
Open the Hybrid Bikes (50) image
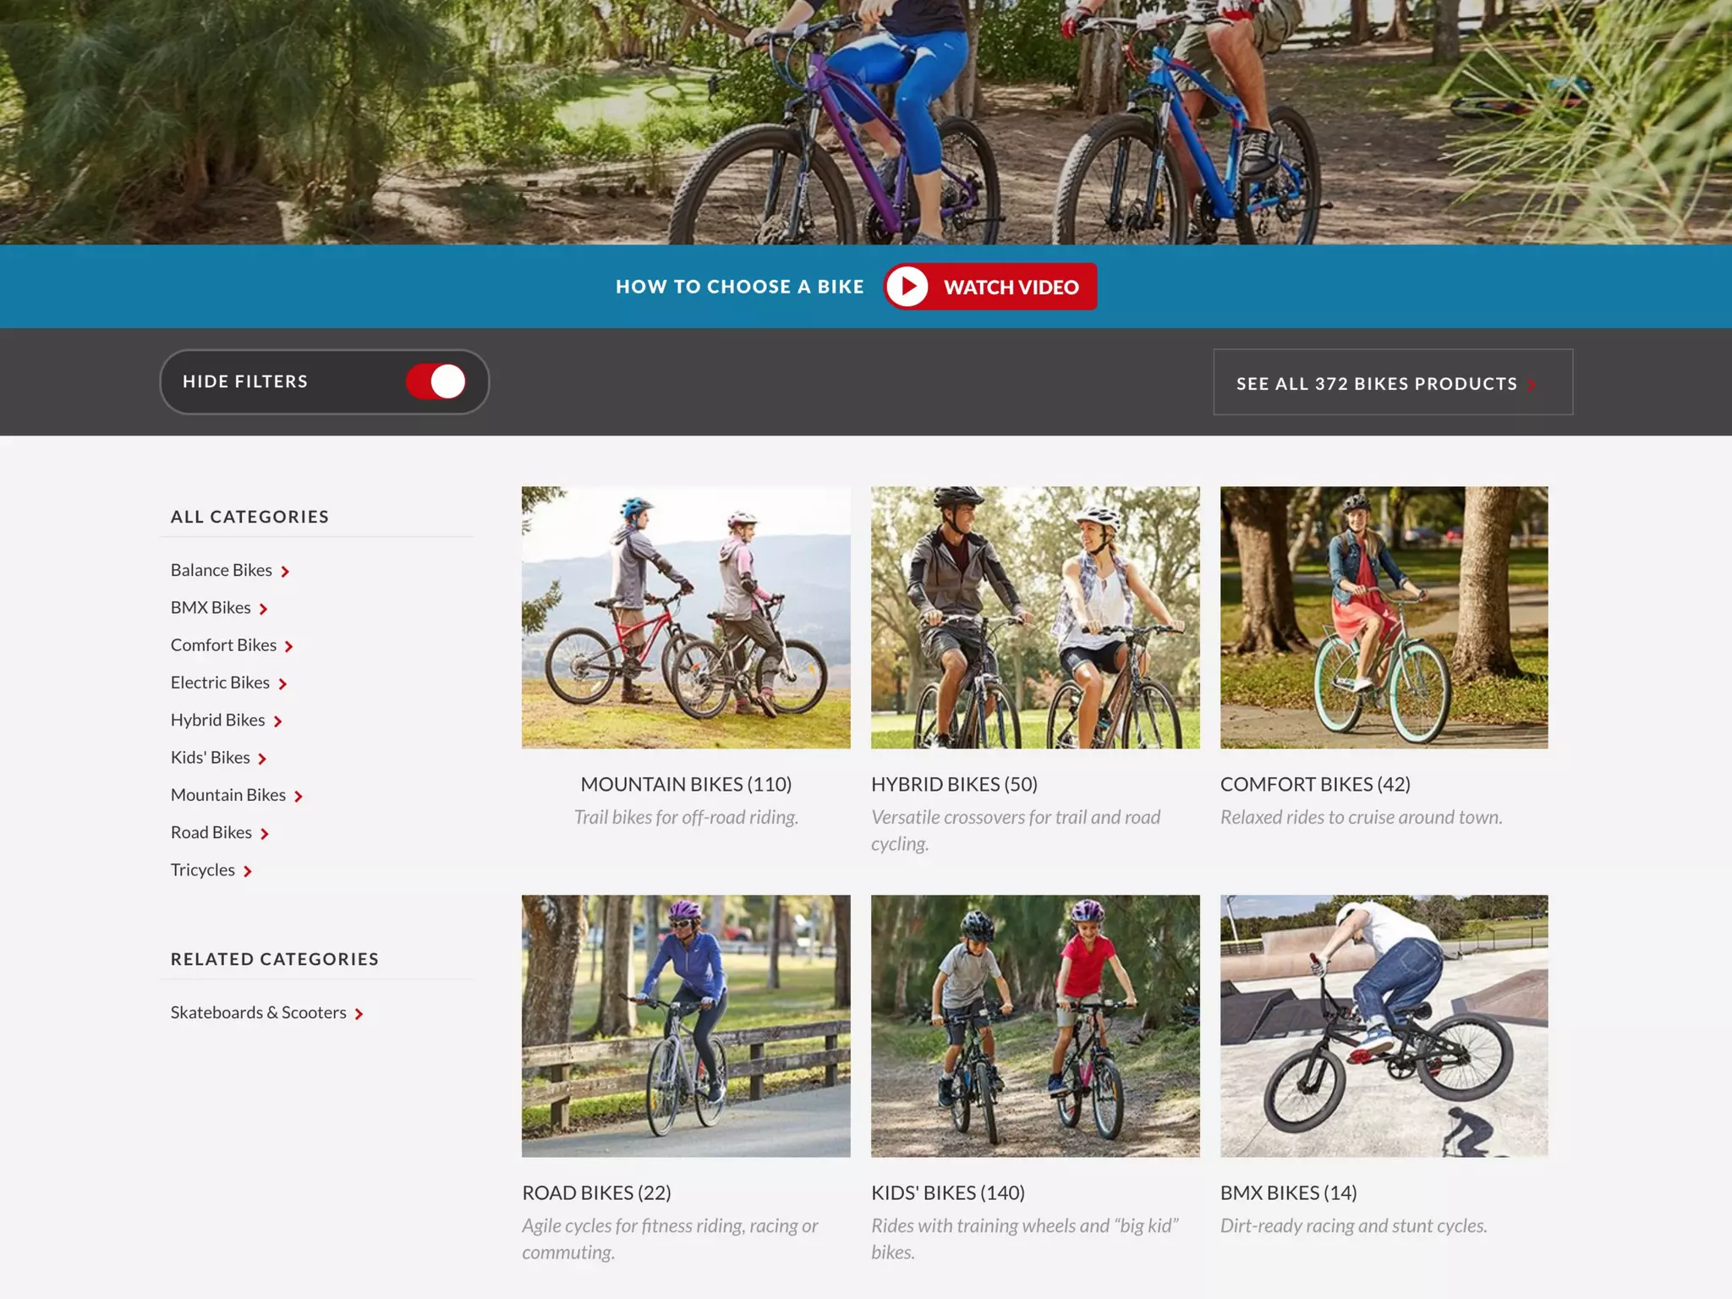click(x=1035, y=617)
